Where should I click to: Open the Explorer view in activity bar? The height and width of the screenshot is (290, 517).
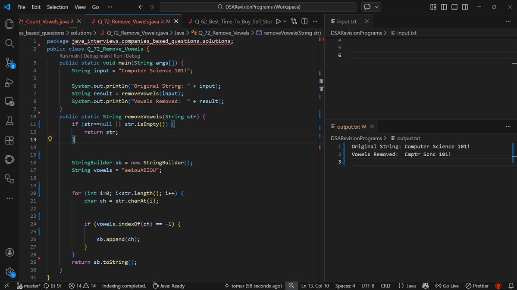click(x=9, y=24)
